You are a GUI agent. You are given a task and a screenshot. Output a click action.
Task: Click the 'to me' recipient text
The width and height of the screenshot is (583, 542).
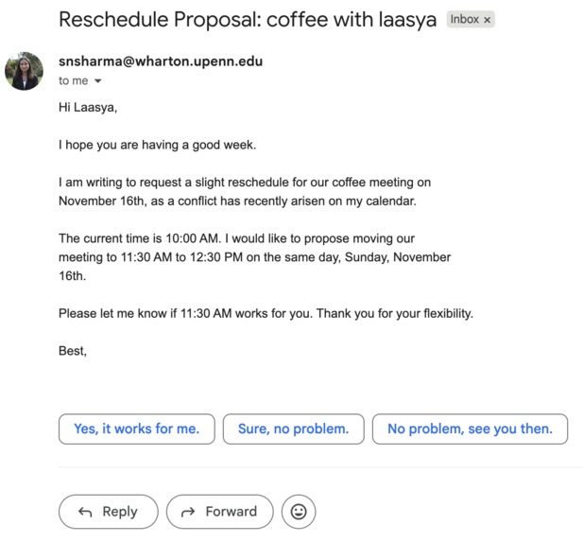tap(74, 80)
